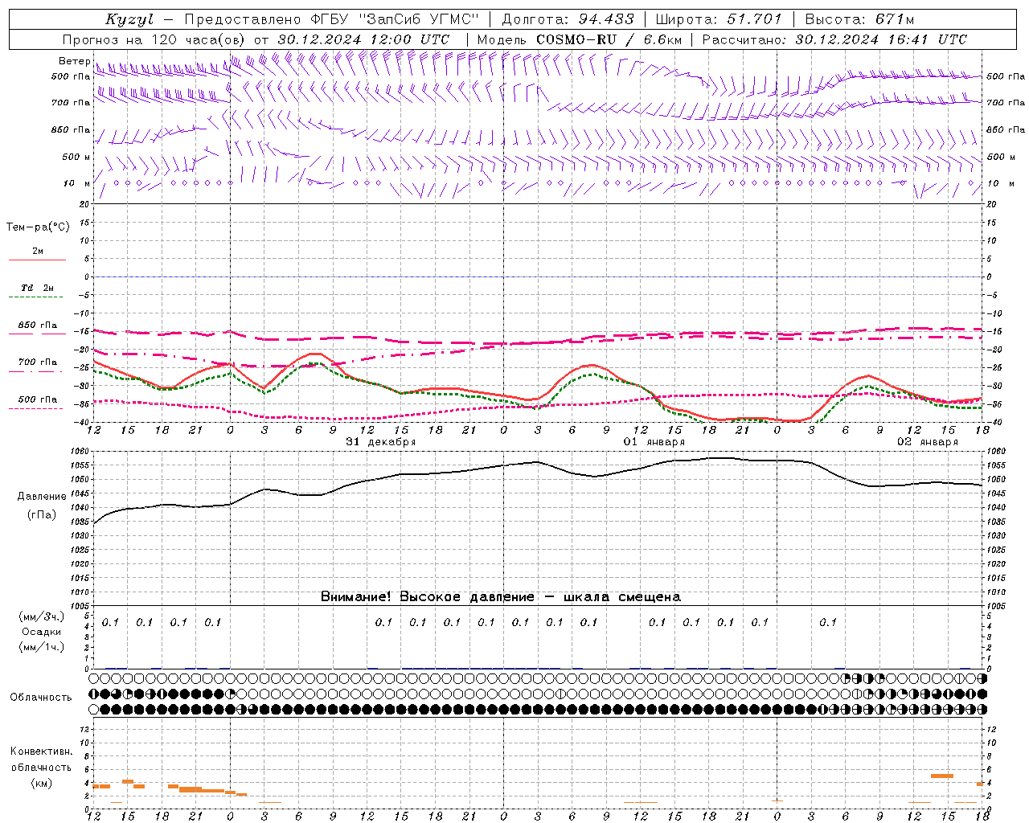The width and height of the screenshot is (1029, 823).
Task: Click the "31 декабря" date label
Action: [x=380, y=442]
